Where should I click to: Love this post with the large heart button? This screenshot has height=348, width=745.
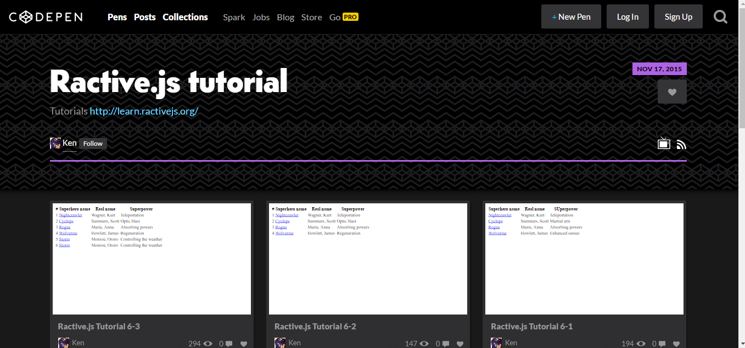point(672,92)
